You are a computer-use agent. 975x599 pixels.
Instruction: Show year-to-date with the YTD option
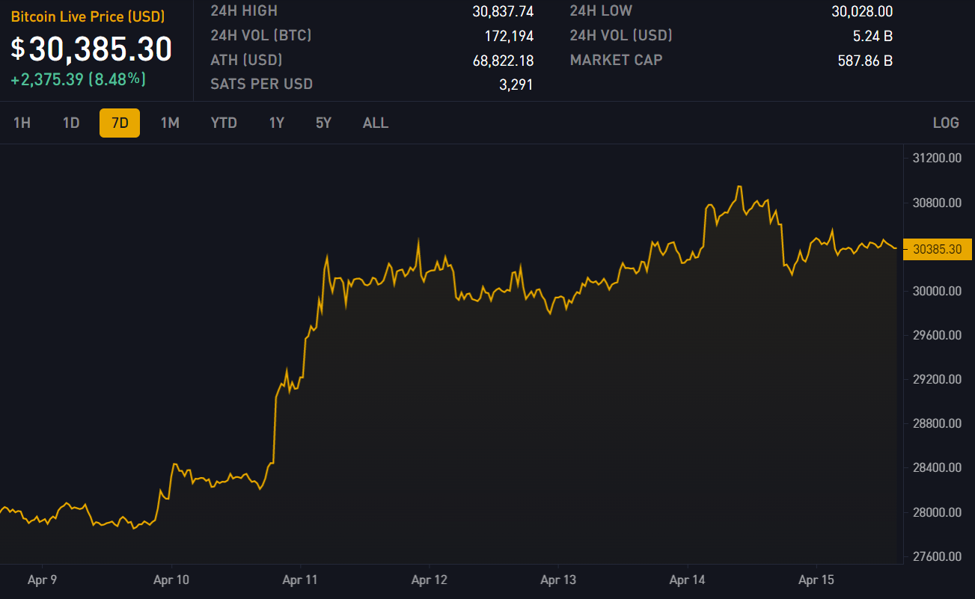tap(224, 123)
